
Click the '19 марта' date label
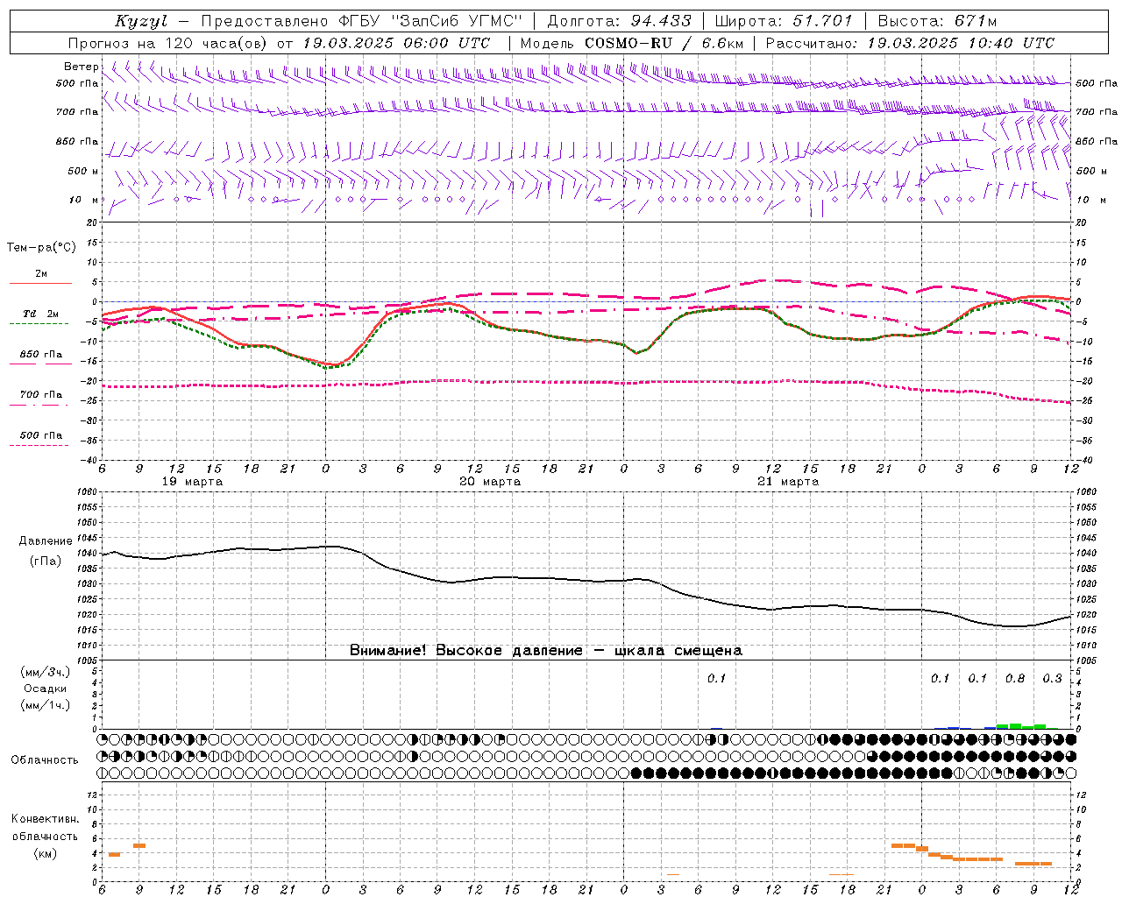point(193,482)
